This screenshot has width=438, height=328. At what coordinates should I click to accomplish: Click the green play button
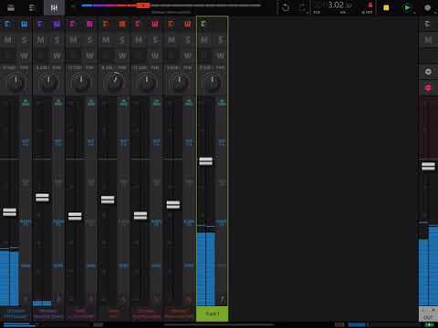407,7
